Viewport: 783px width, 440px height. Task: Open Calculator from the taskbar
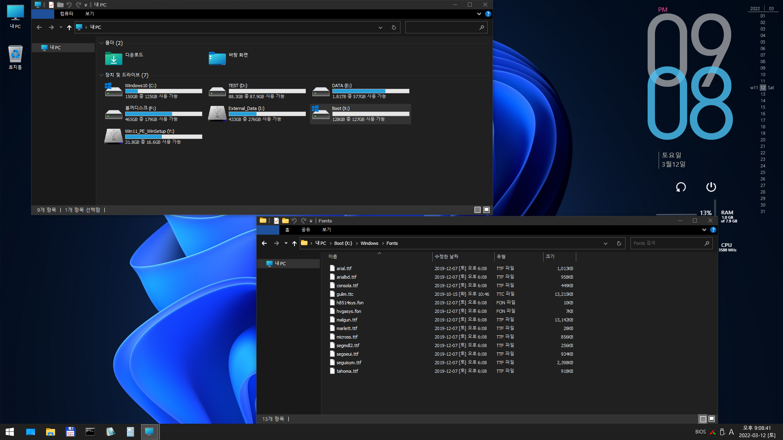pyautogui.click(x=130, y=431)
